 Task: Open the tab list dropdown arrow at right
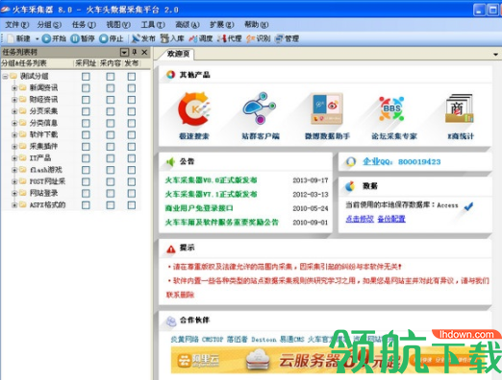(x=495, y=55)
